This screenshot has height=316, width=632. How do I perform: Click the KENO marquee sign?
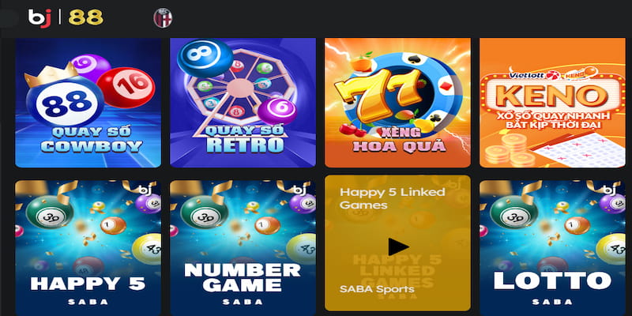pos(552,95)
